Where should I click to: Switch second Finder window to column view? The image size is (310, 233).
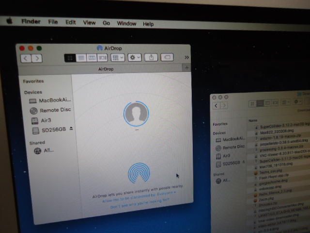(267, 103)
